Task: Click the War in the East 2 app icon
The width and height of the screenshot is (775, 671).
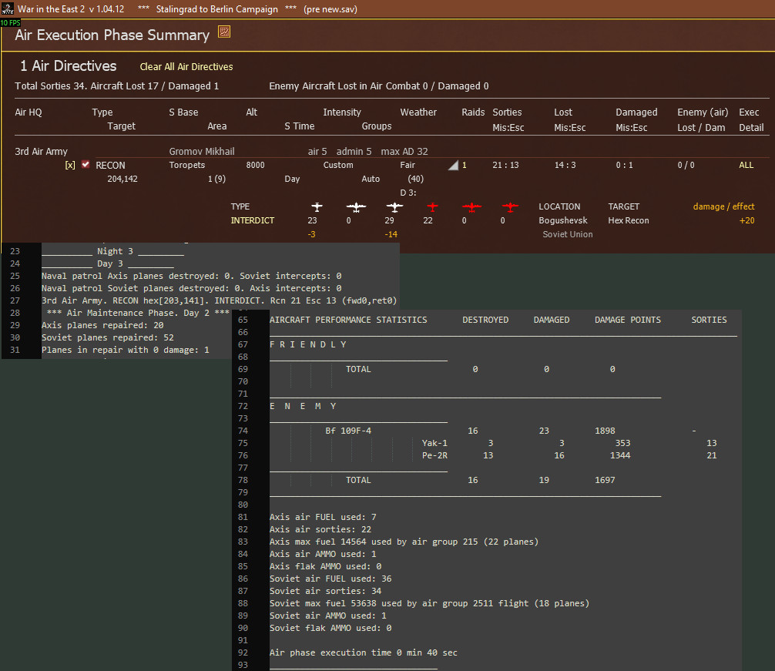Action: (x=8, y=8)
